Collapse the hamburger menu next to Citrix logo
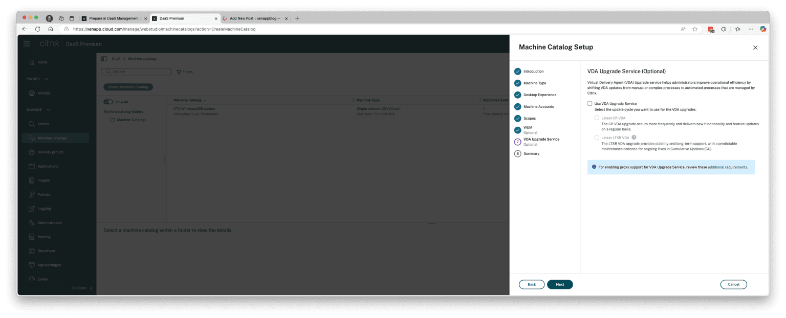Screen dimensions: 786x318 (x=27, y=44)
